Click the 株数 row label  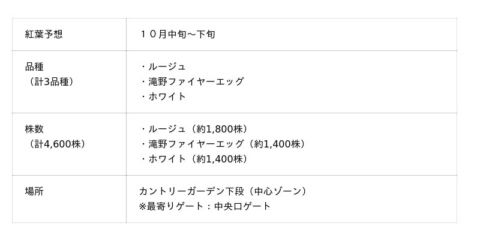pos(34,129)
